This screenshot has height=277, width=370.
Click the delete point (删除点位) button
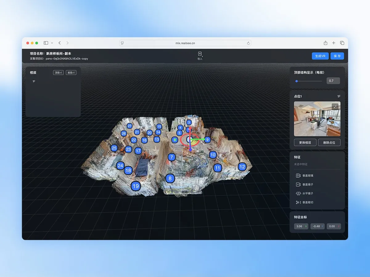329,143
